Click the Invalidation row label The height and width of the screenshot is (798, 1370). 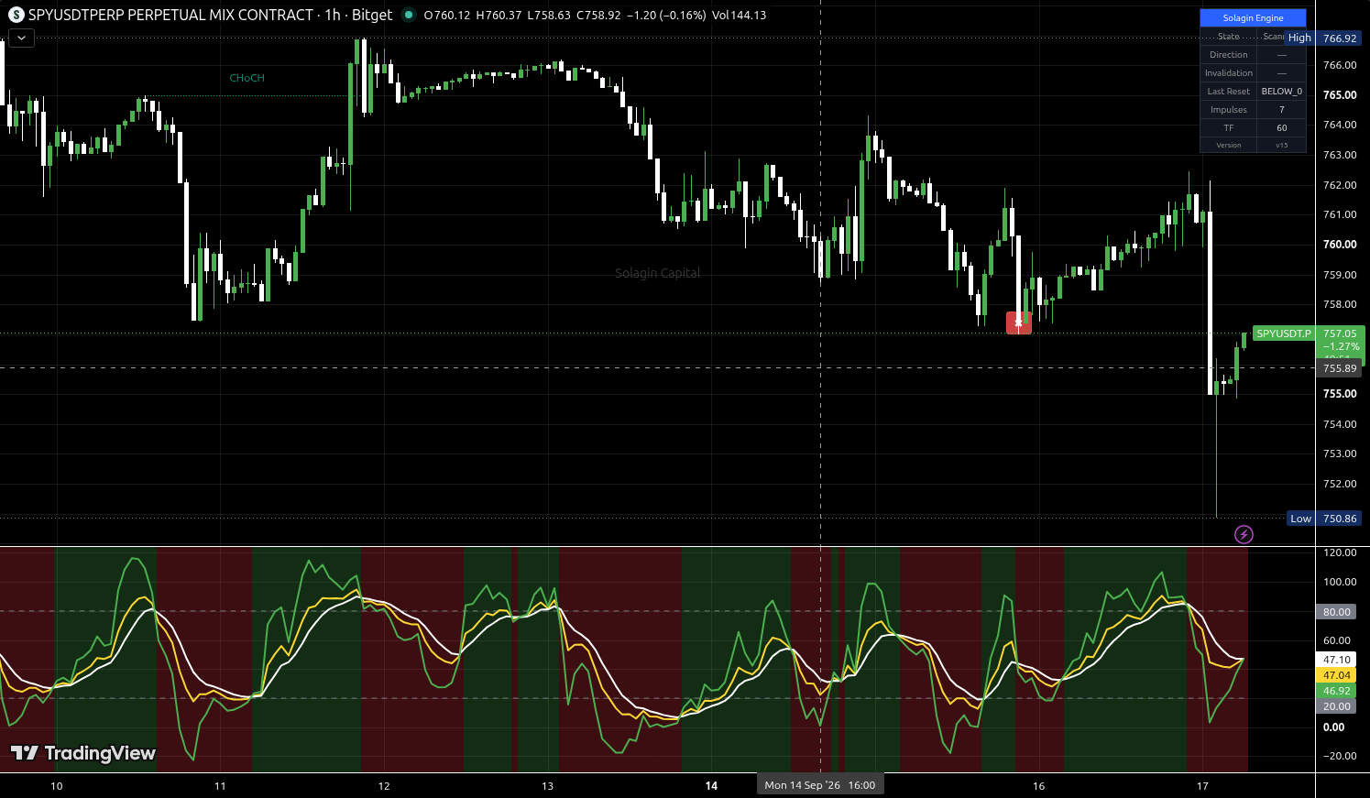[x=1228, y=73]
